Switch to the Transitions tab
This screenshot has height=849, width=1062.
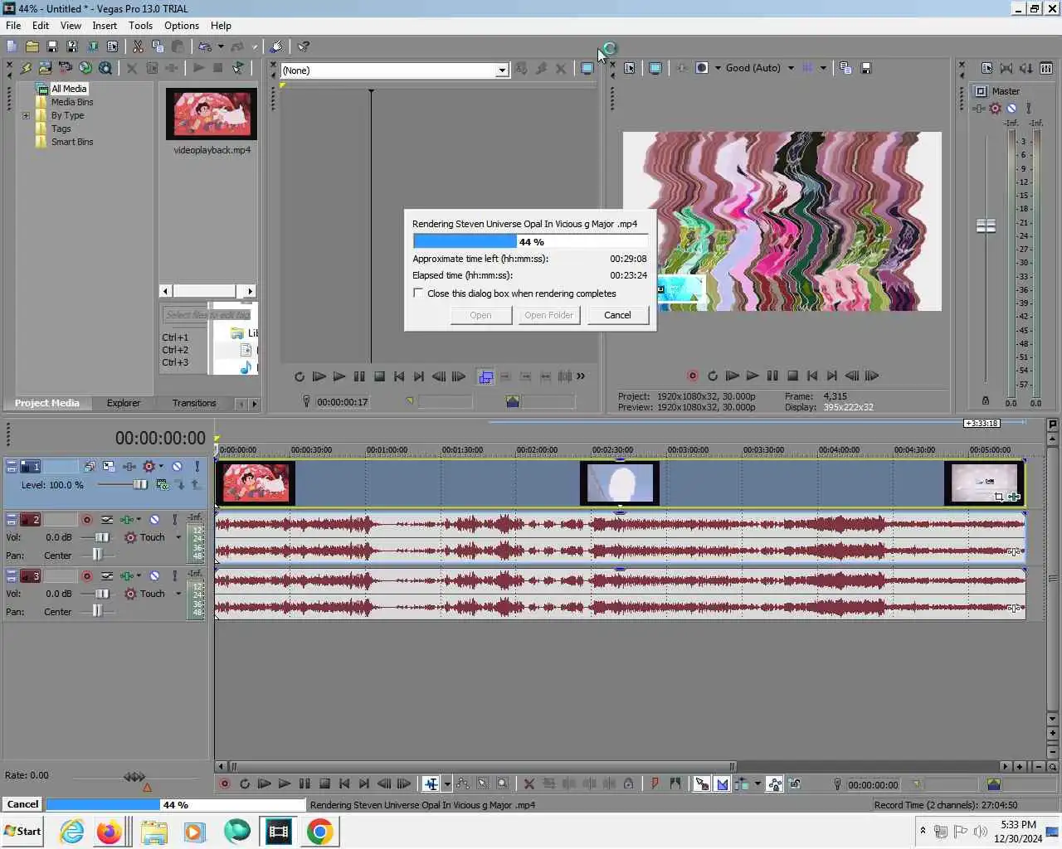194,403
